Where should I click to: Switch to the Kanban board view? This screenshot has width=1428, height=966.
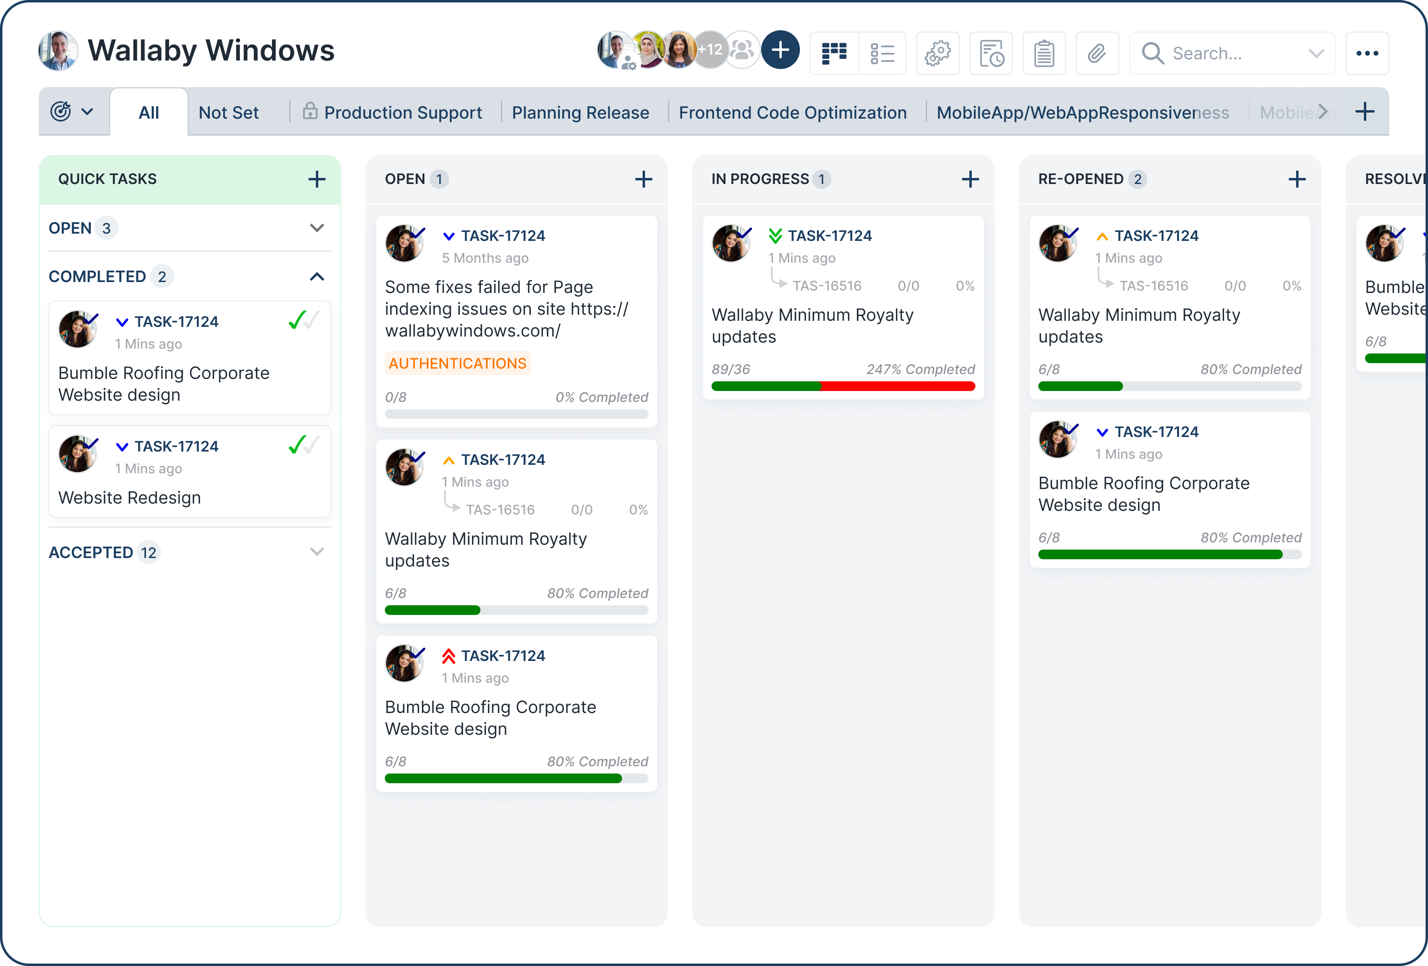(x=834, y=53)
